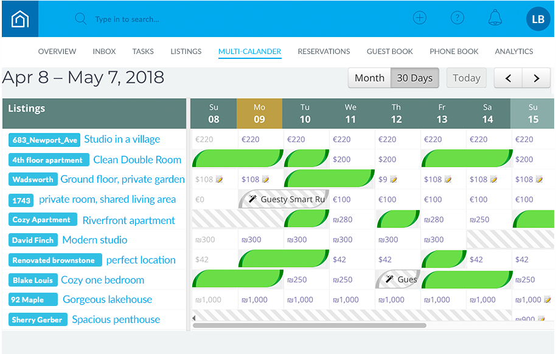Click the Guesty home icon
Viewport: 556px width, 354px height.
19,18
